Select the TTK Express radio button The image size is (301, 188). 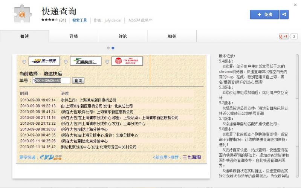[107, 62]
